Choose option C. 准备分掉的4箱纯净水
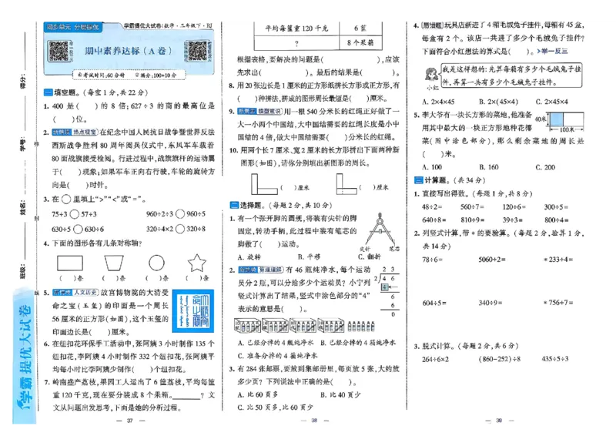 point(278,356)
